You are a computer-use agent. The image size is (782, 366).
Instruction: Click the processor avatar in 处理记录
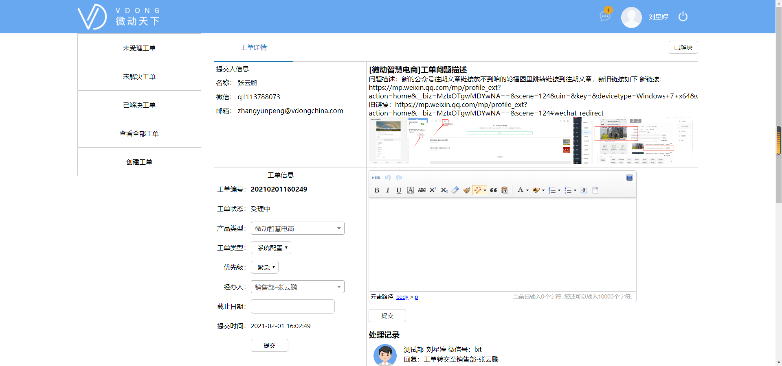tap(385, 355)
